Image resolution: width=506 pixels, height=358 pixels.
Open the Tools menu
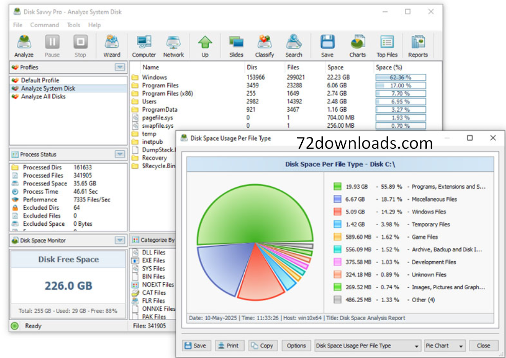coord(73,25)
